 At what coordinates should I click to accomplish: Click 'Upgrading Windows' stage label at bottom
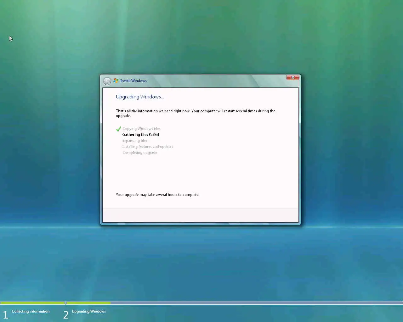point(89,311)
